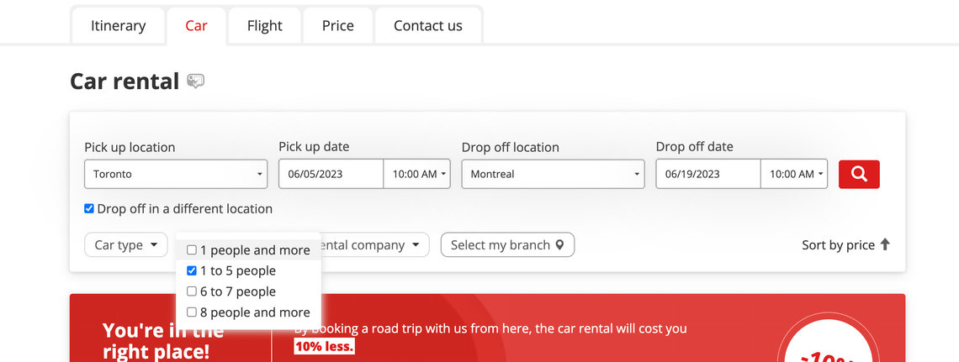Click the map pin icon in Select my branch

559,244
